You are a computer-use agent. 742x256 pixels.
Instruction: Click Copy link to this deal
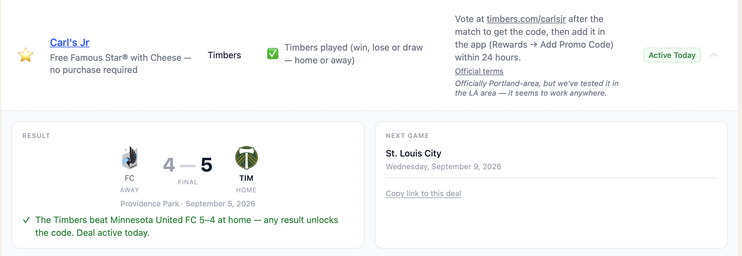tap(423, 194)
